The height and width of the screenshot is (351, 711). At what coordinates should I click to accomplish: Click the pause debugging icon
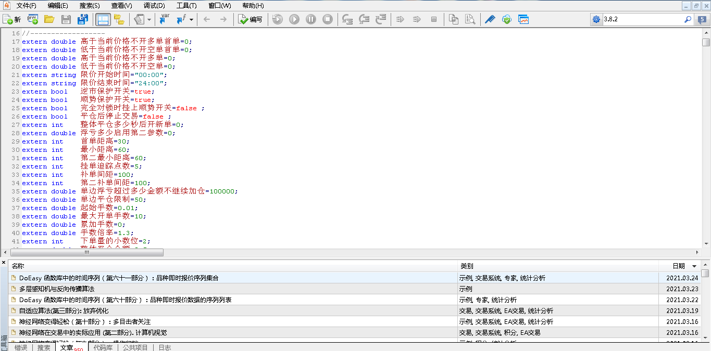coord(311,19)
